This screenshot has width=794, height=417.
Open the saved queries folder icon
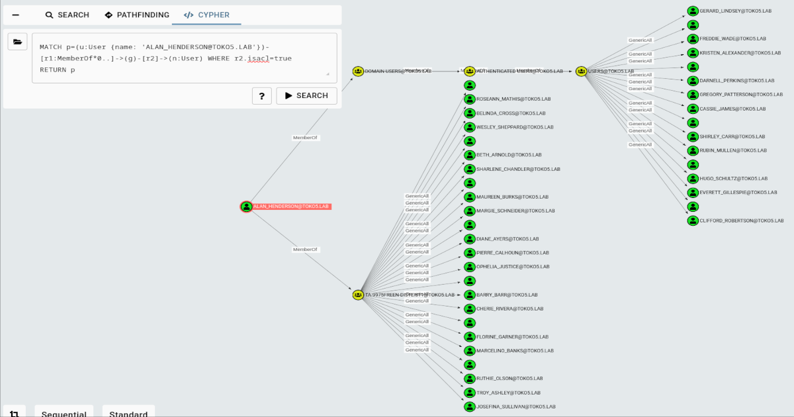[x=18, y=42]
